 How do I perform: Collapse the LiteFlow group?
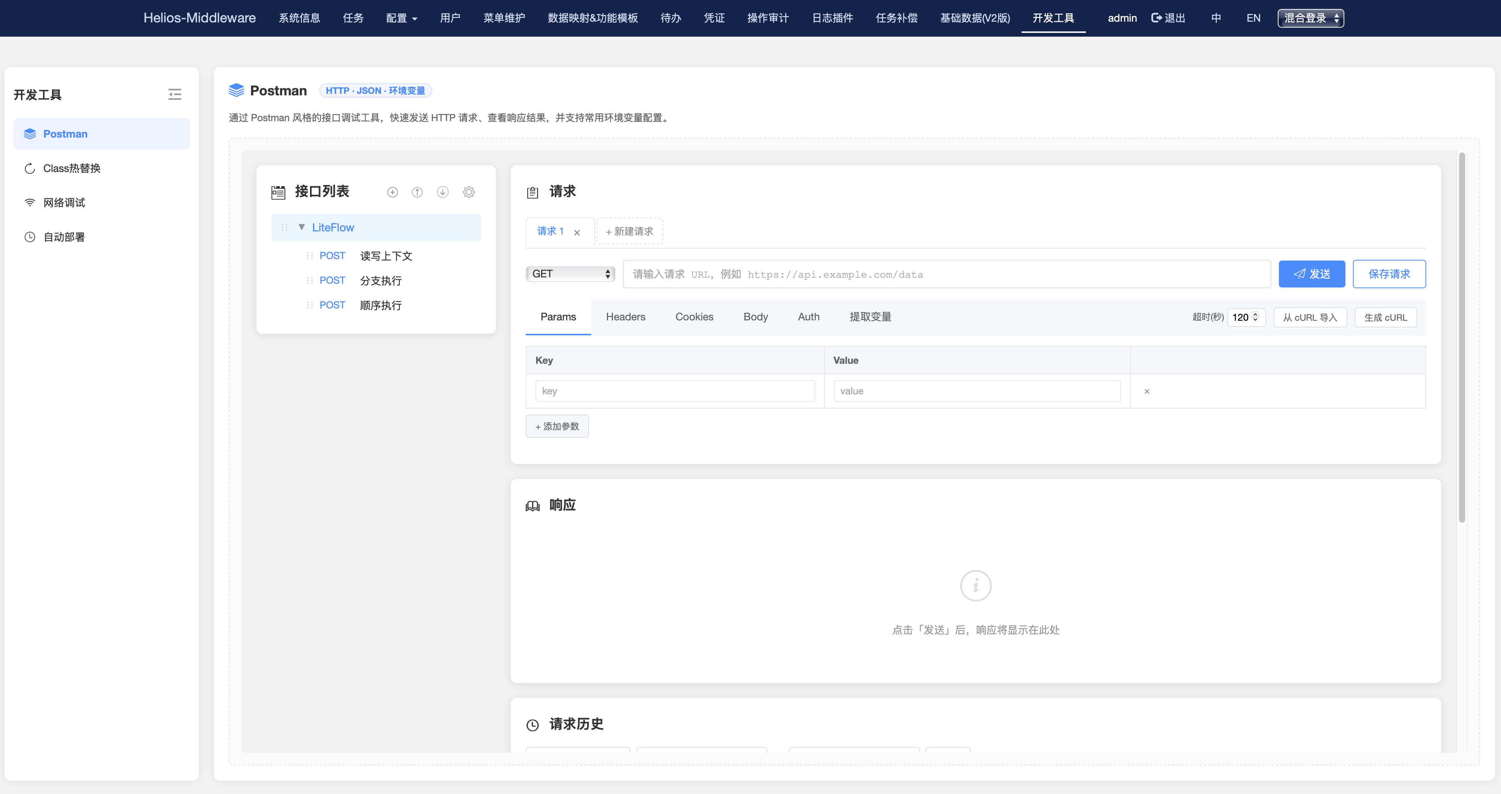pos(301,227)
